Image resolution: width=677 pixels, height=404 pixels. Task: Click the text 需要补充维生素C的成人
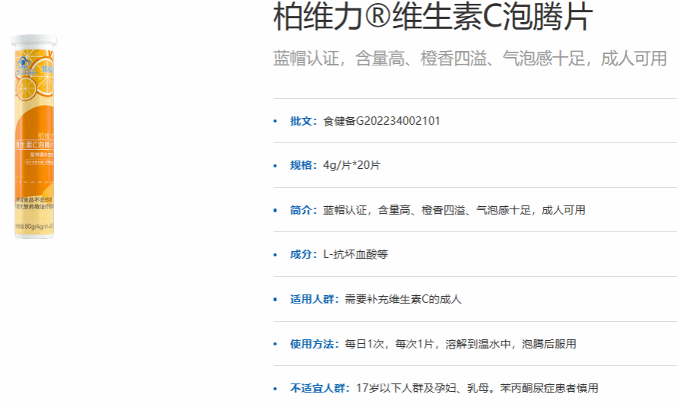pos(402,299)
